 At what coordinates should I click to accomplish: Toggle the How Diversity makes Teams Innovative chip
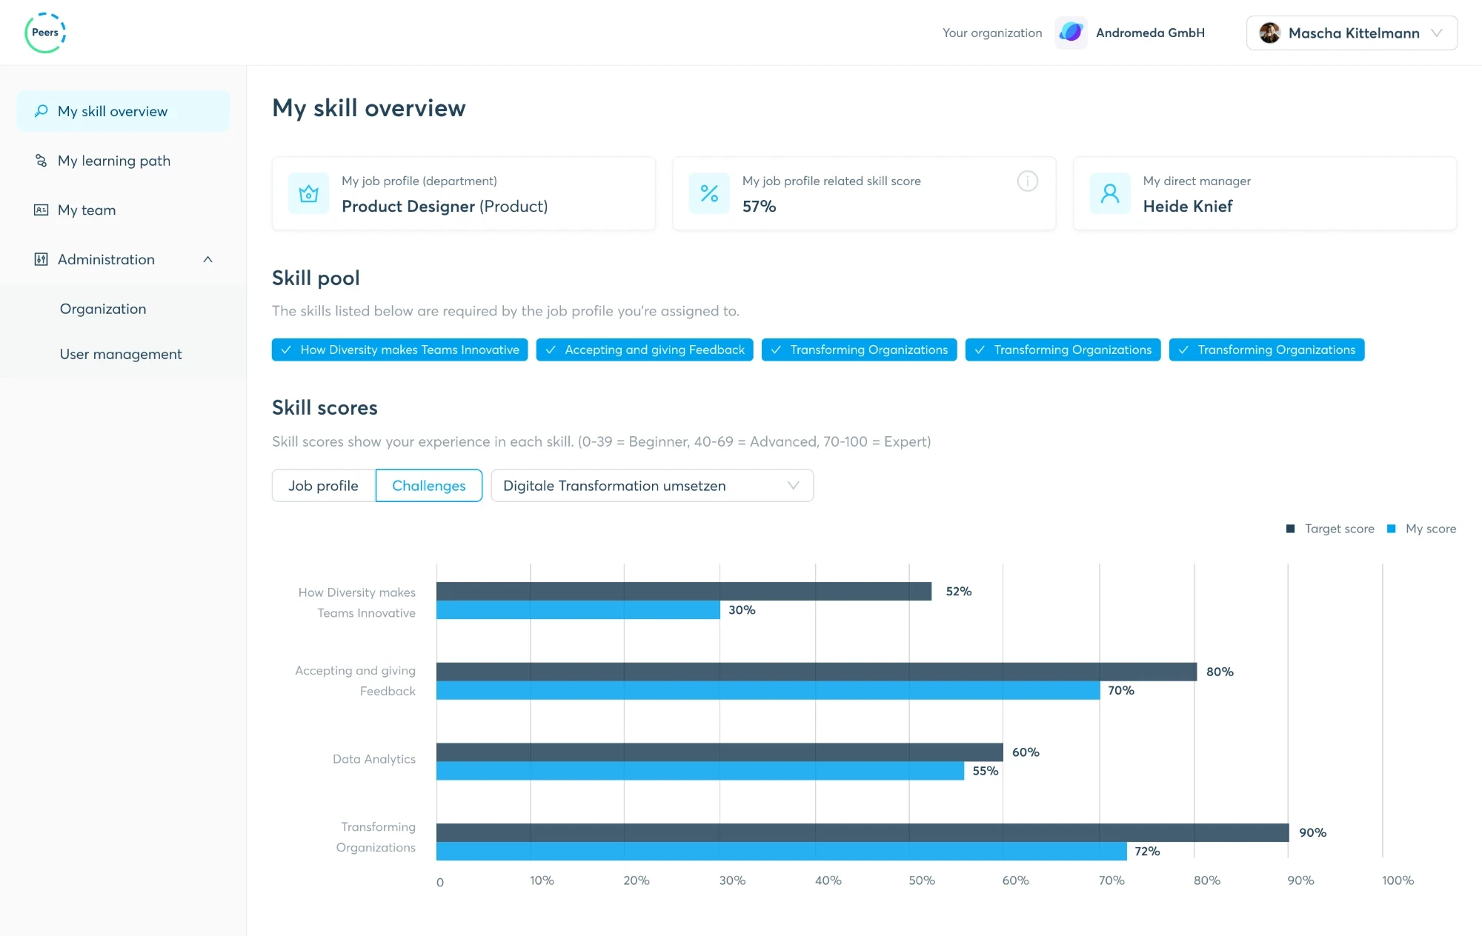399,350
